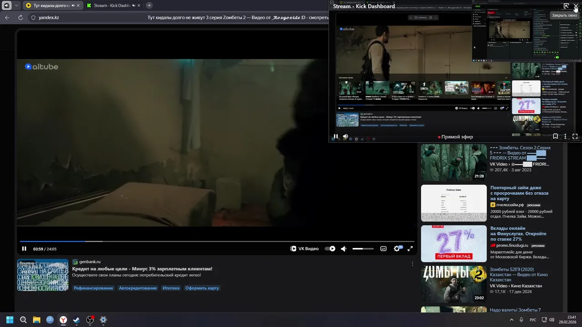Click Оформить карту ad tag
Screen dimensions: 582x327
coord(202,288)
